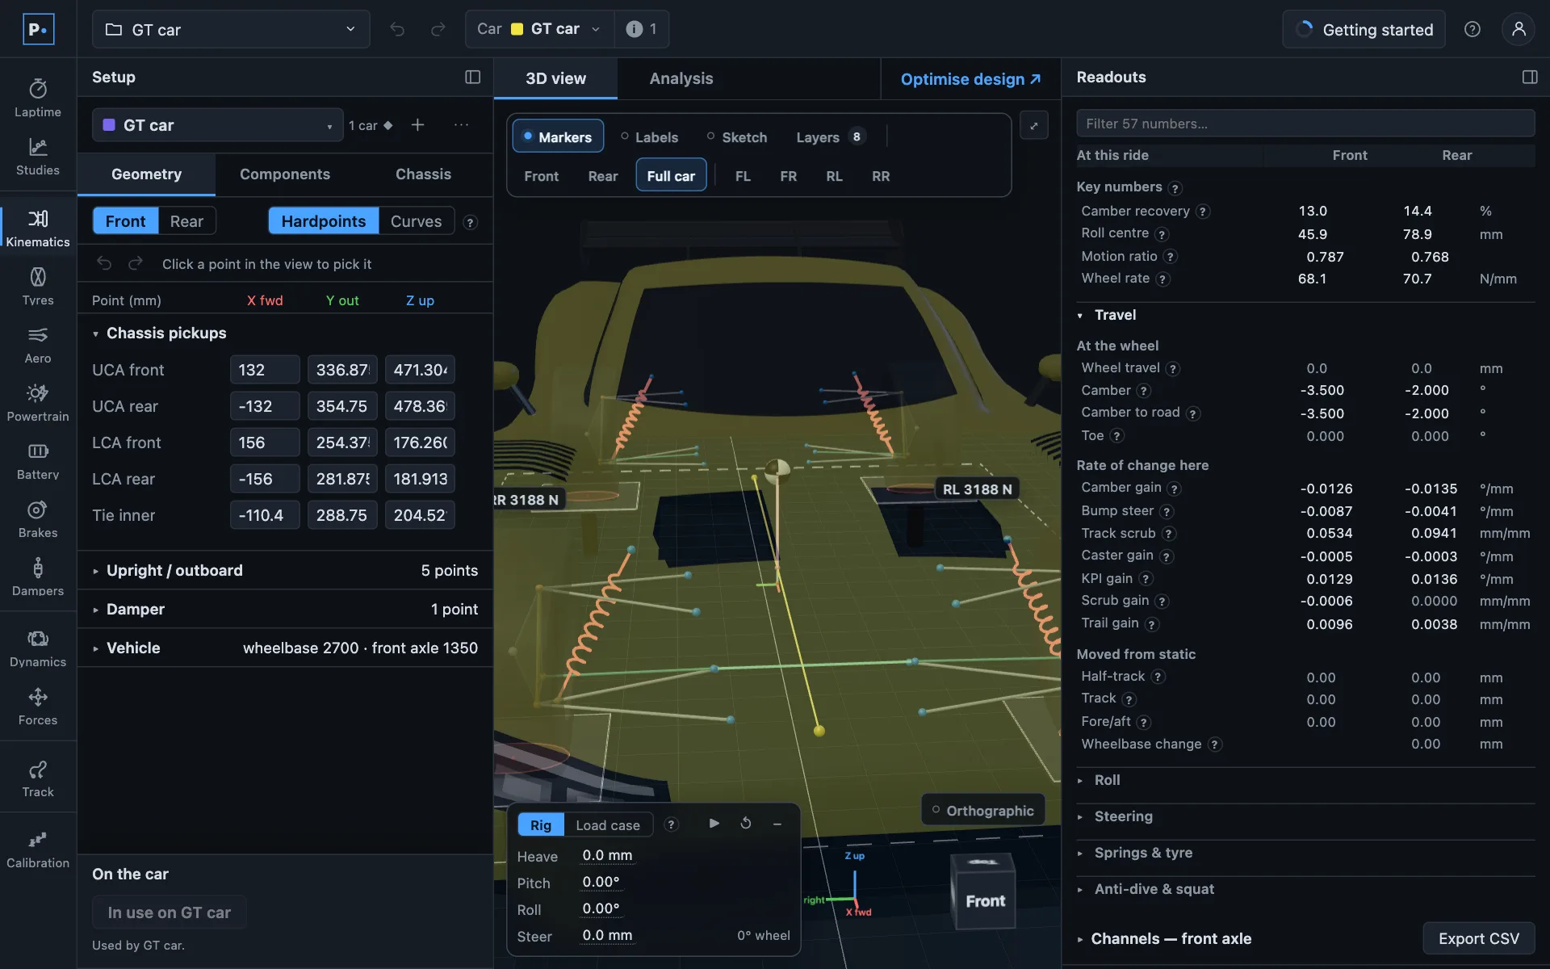Open the Track section in the sidebar
This screenshot has height=969, width=1550.
[x=38, y=778]
